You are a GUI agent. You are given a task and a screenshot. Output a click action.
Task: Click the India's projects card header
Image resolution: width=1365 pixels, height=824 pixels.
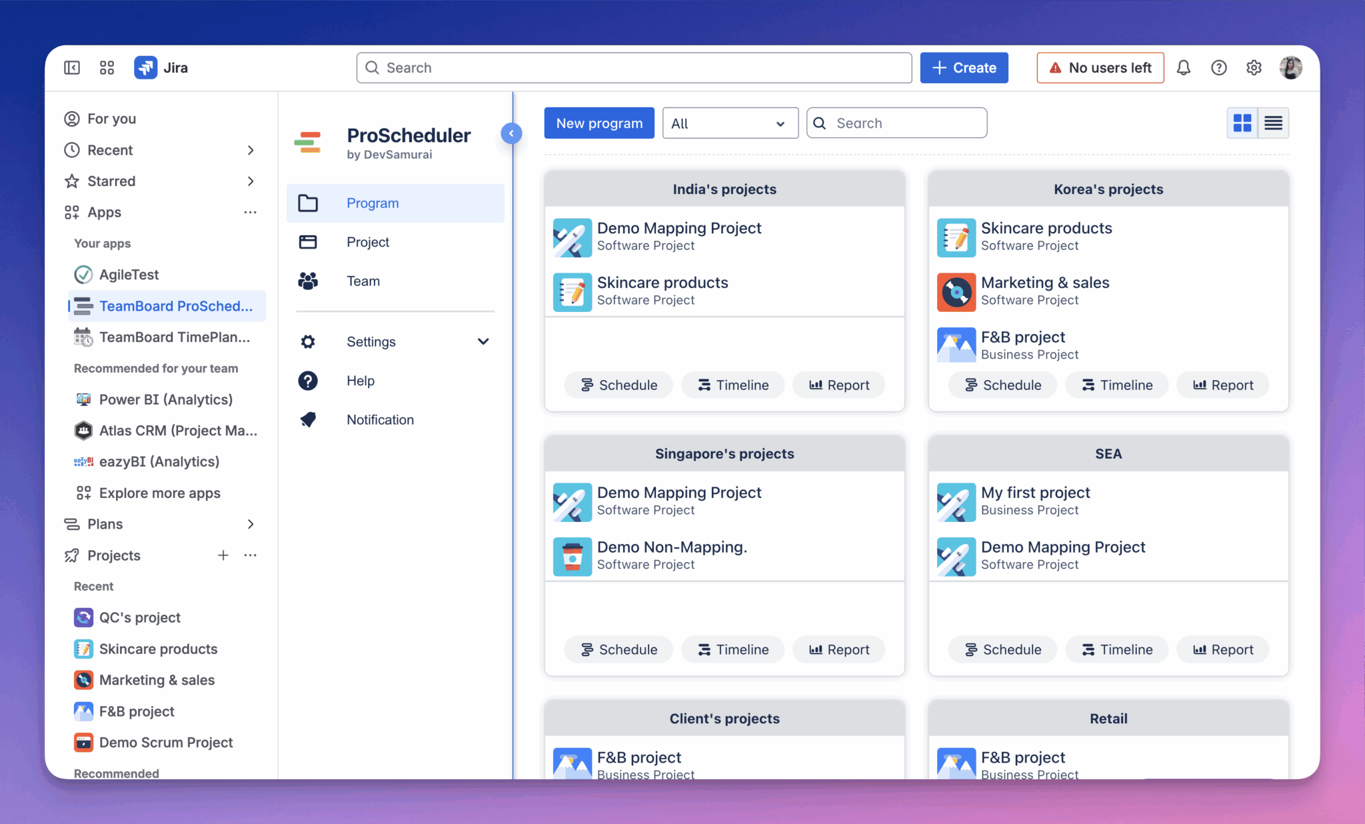(x=724, y=189)
